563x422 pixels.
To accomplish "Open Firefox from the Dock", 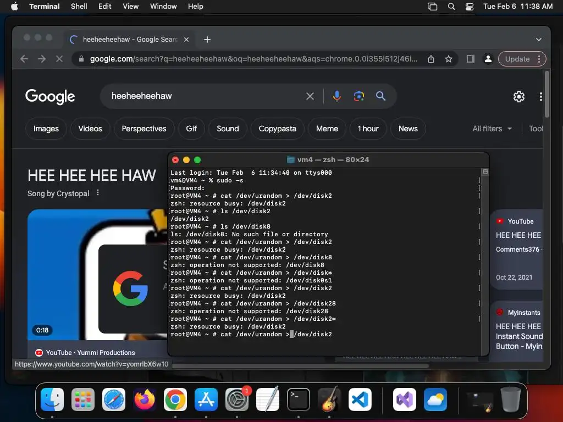I will pos(145,399).
